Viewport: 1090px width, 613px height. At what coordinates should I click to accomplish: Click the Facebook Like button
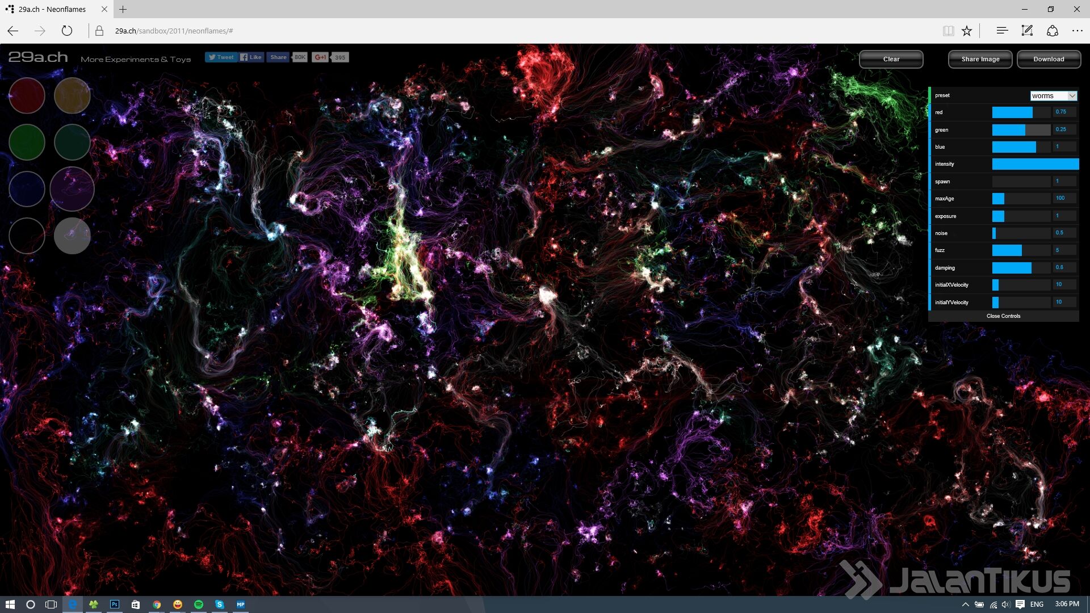pyautogui.click(x=251, y=57)
